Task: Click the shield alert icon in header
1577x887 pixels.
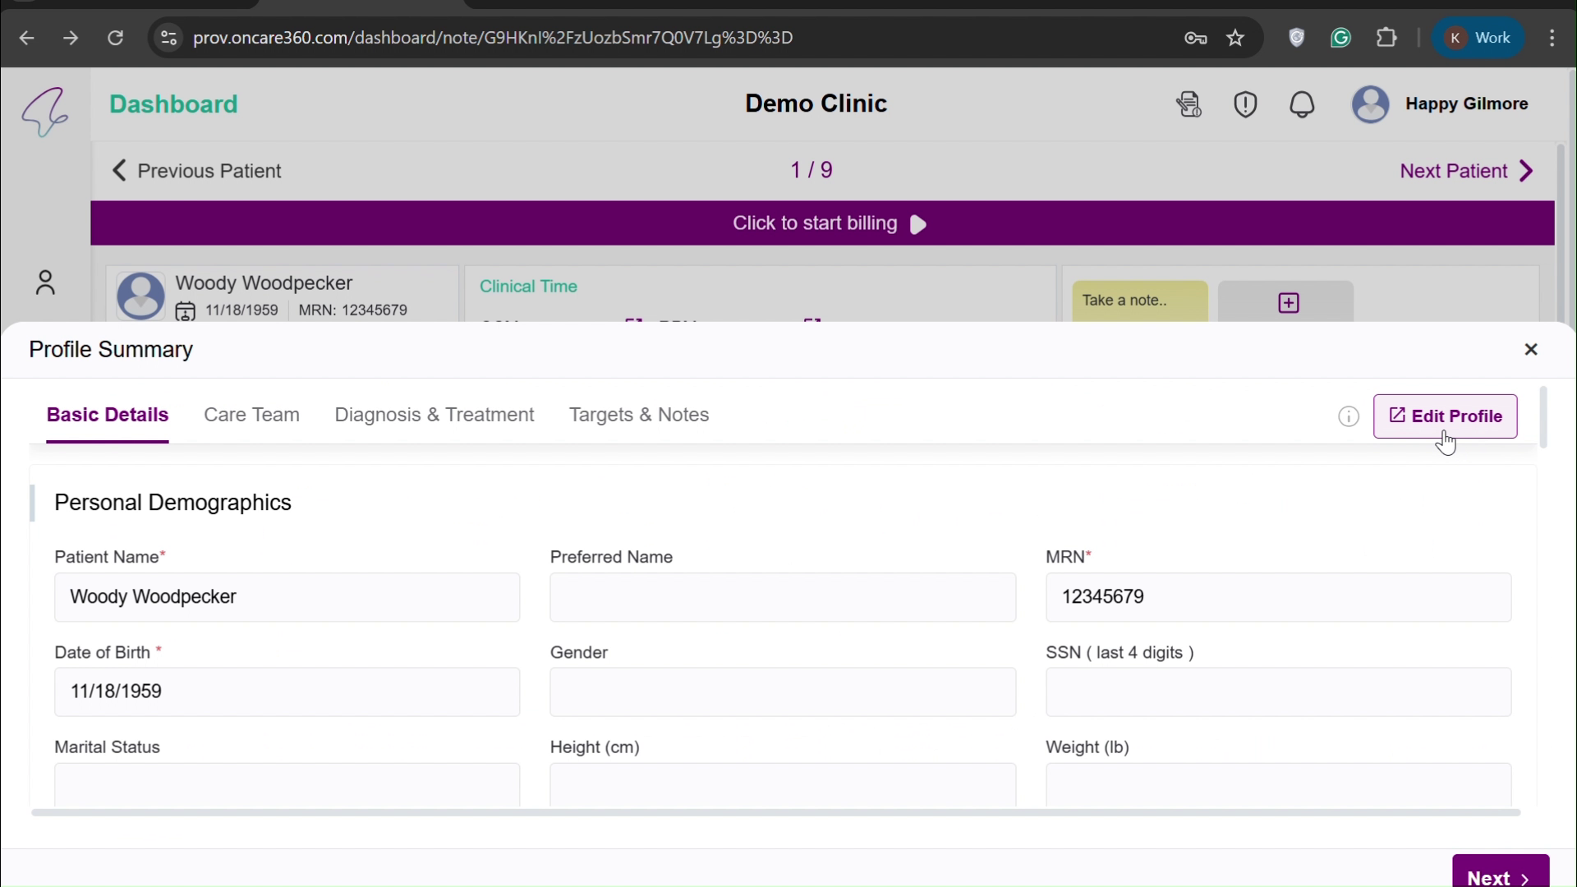Action: click(1245, 104)
